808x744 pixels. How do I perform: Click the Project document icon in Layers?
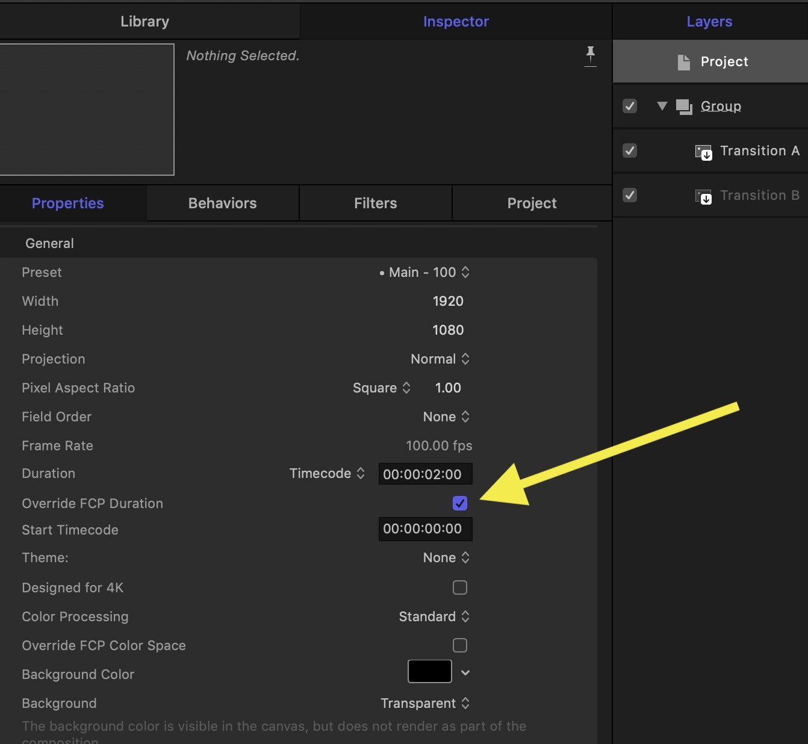684,62
